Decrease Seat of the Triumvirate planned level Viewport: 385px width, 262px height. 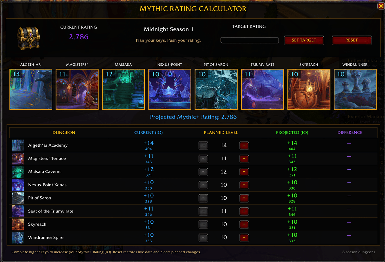203,211
